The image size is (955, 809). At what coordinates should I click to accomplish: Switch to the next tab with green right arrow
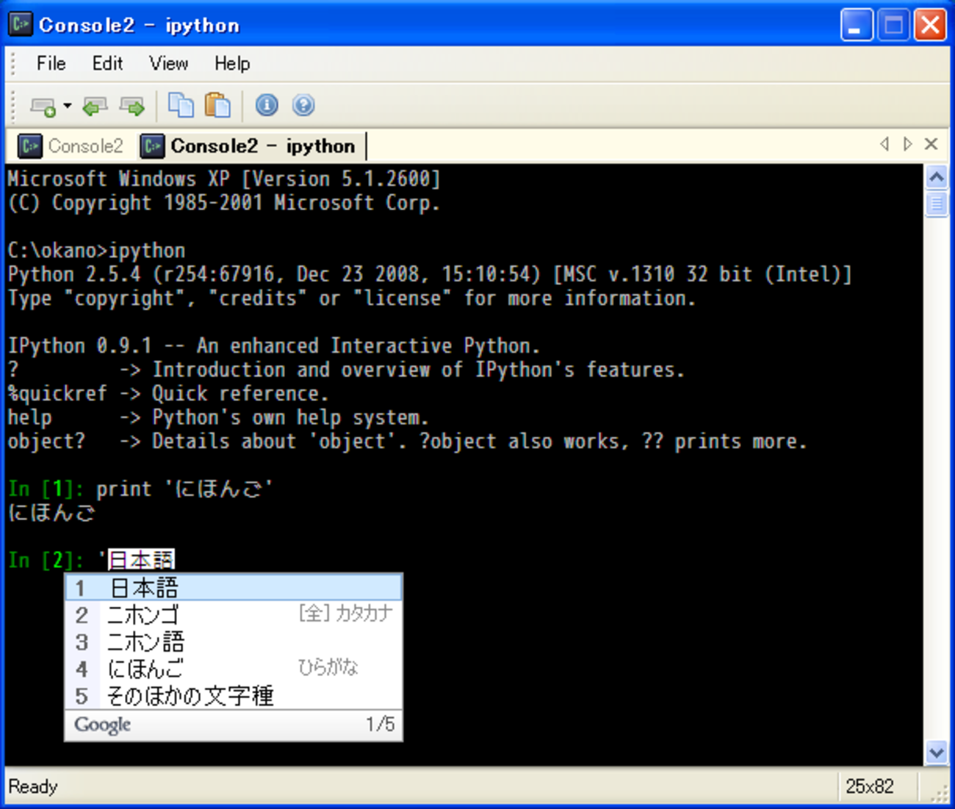(132, 107)
